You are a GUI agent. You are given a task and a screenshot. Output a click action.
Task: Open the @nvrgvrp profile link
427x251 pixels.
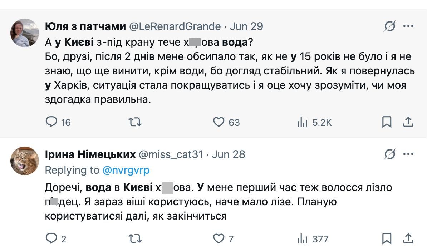126,170
